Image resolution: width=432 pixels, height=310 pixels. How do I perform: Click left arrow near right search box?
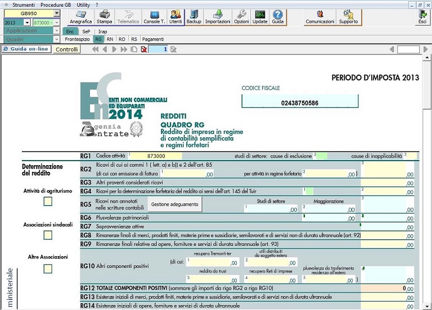[x=391, y=49]
